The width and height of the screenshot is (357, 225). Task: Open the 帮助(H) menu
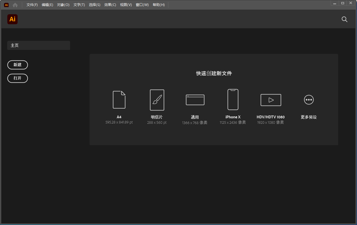pos(159,5)
